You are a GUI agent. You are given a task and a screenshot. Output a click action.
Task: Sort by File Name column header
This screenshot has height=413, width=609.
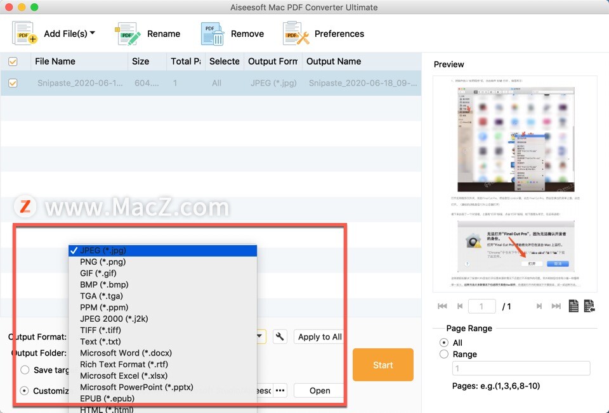(55, 61)
